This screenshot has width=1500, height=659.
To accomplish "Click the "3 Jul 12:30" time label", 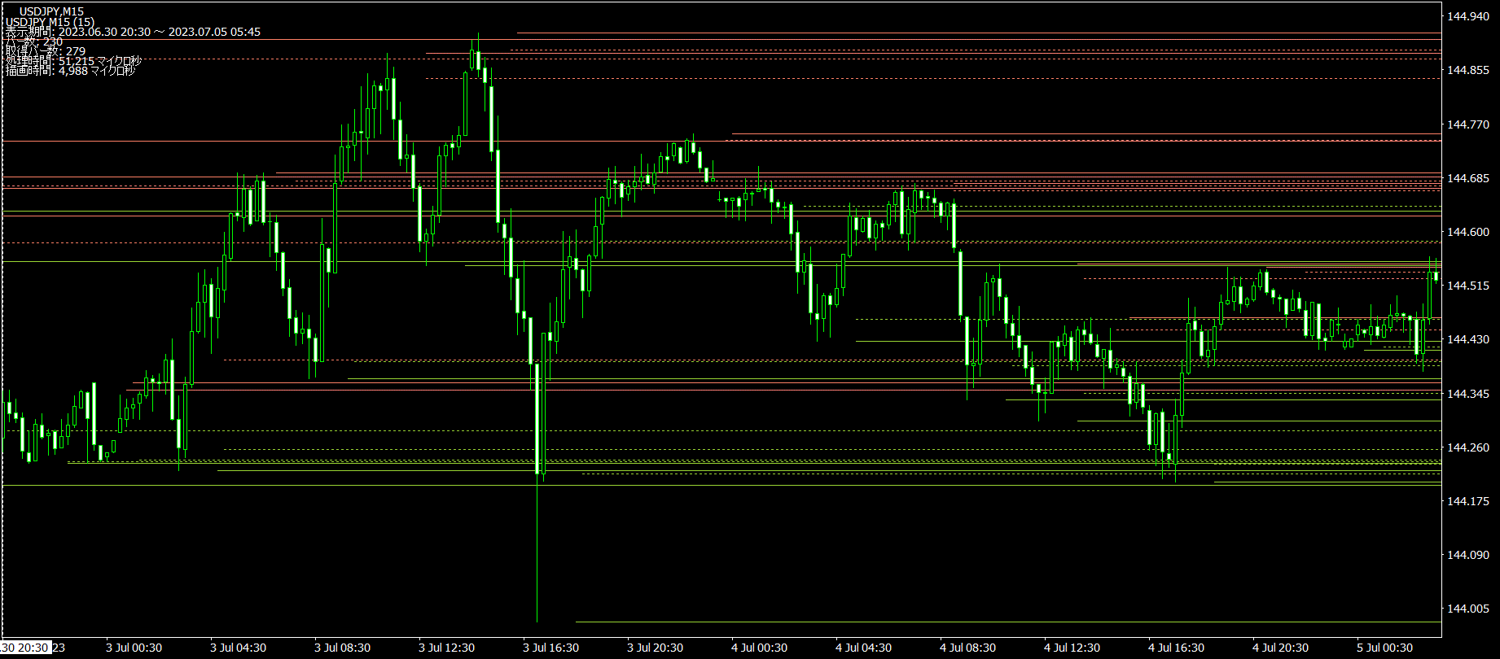I will (x=447, y=648).
